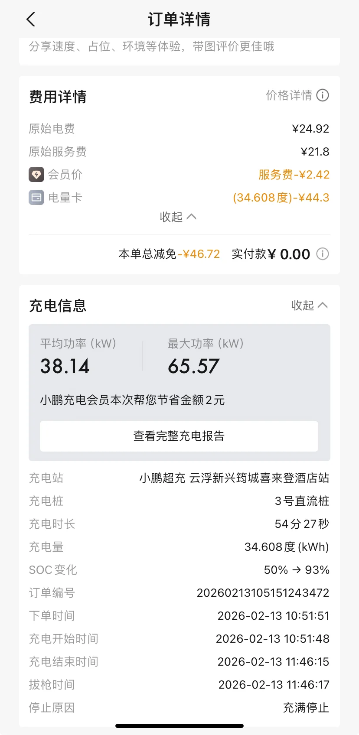Tap the 订单详情 page title
359x735 pixels.
click(179, 20)
